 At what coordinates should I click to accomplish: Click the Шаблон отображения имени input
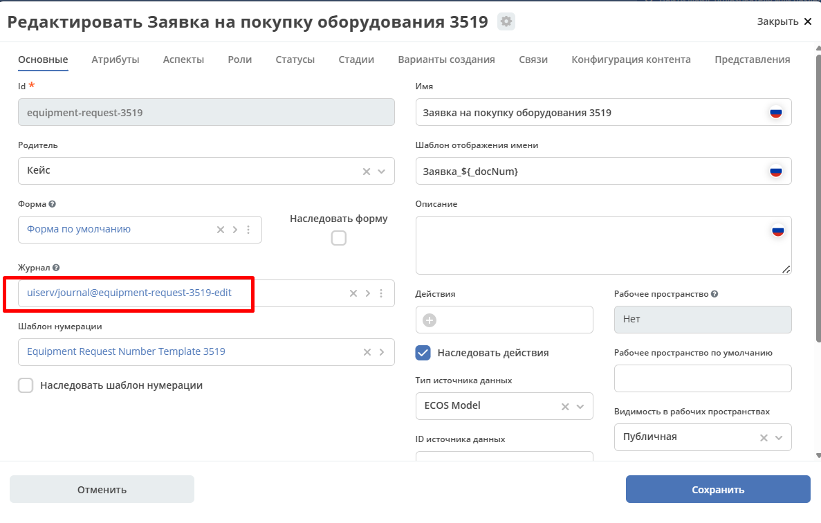pos(588,171)
